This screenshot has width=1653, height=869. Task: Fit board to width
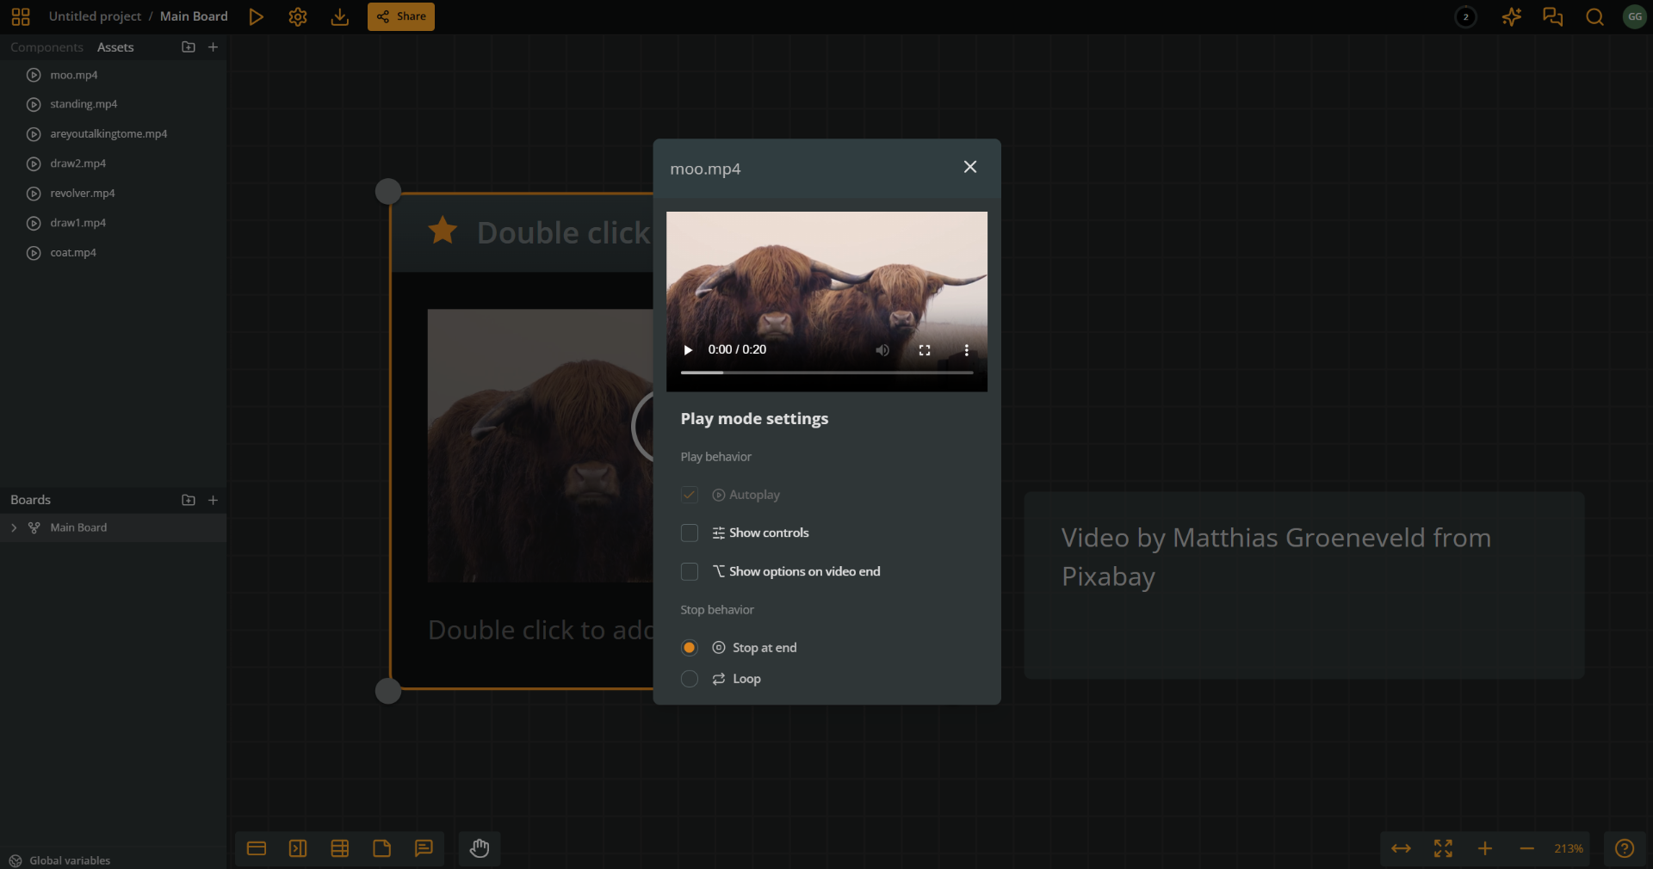coord(1402,848)
